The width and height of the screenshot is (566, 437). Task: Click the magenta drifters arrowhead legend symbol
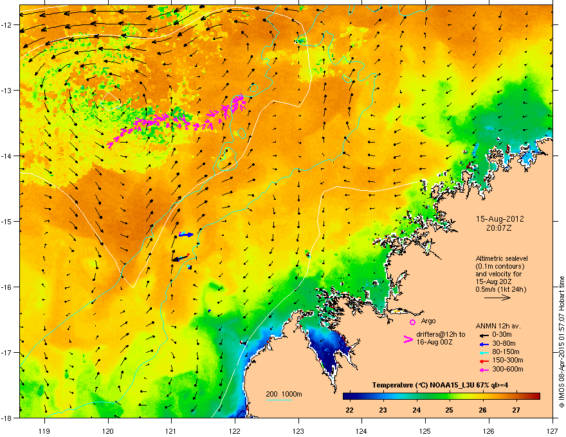point(408,339)
